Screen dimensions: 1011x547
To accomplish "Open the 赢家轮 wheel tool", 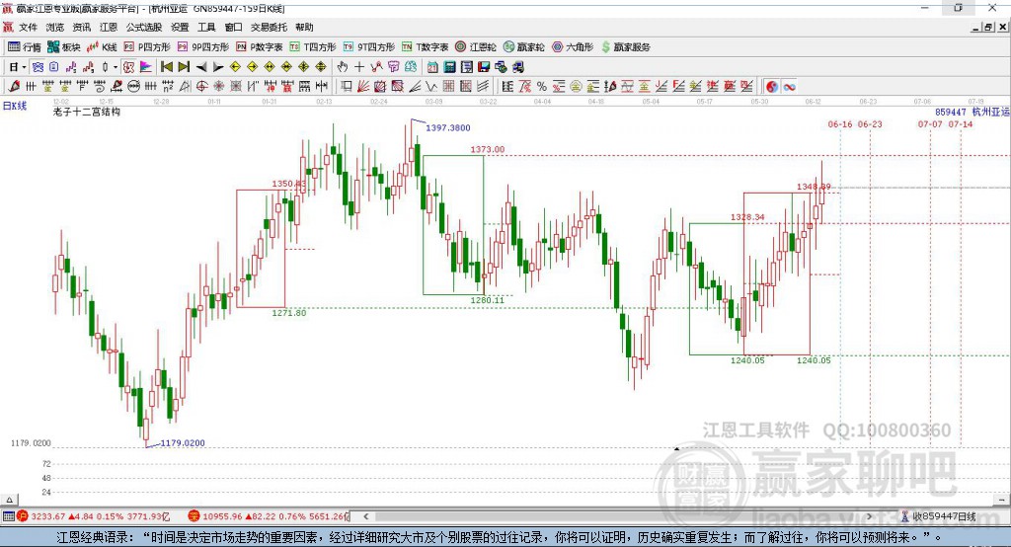I will tap(524, 47).
